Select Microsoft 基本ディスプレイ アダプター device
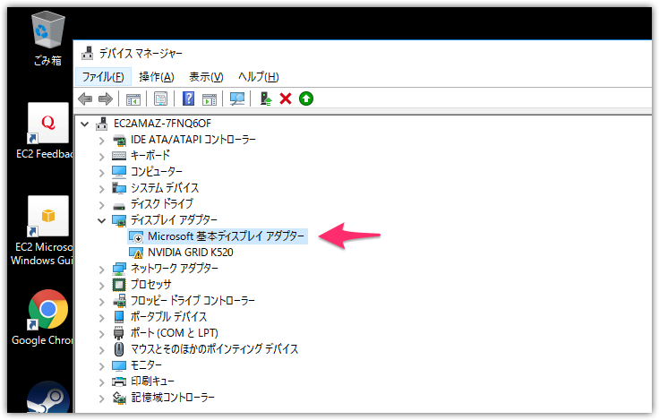The image size is (659, 420). [226, 236]
